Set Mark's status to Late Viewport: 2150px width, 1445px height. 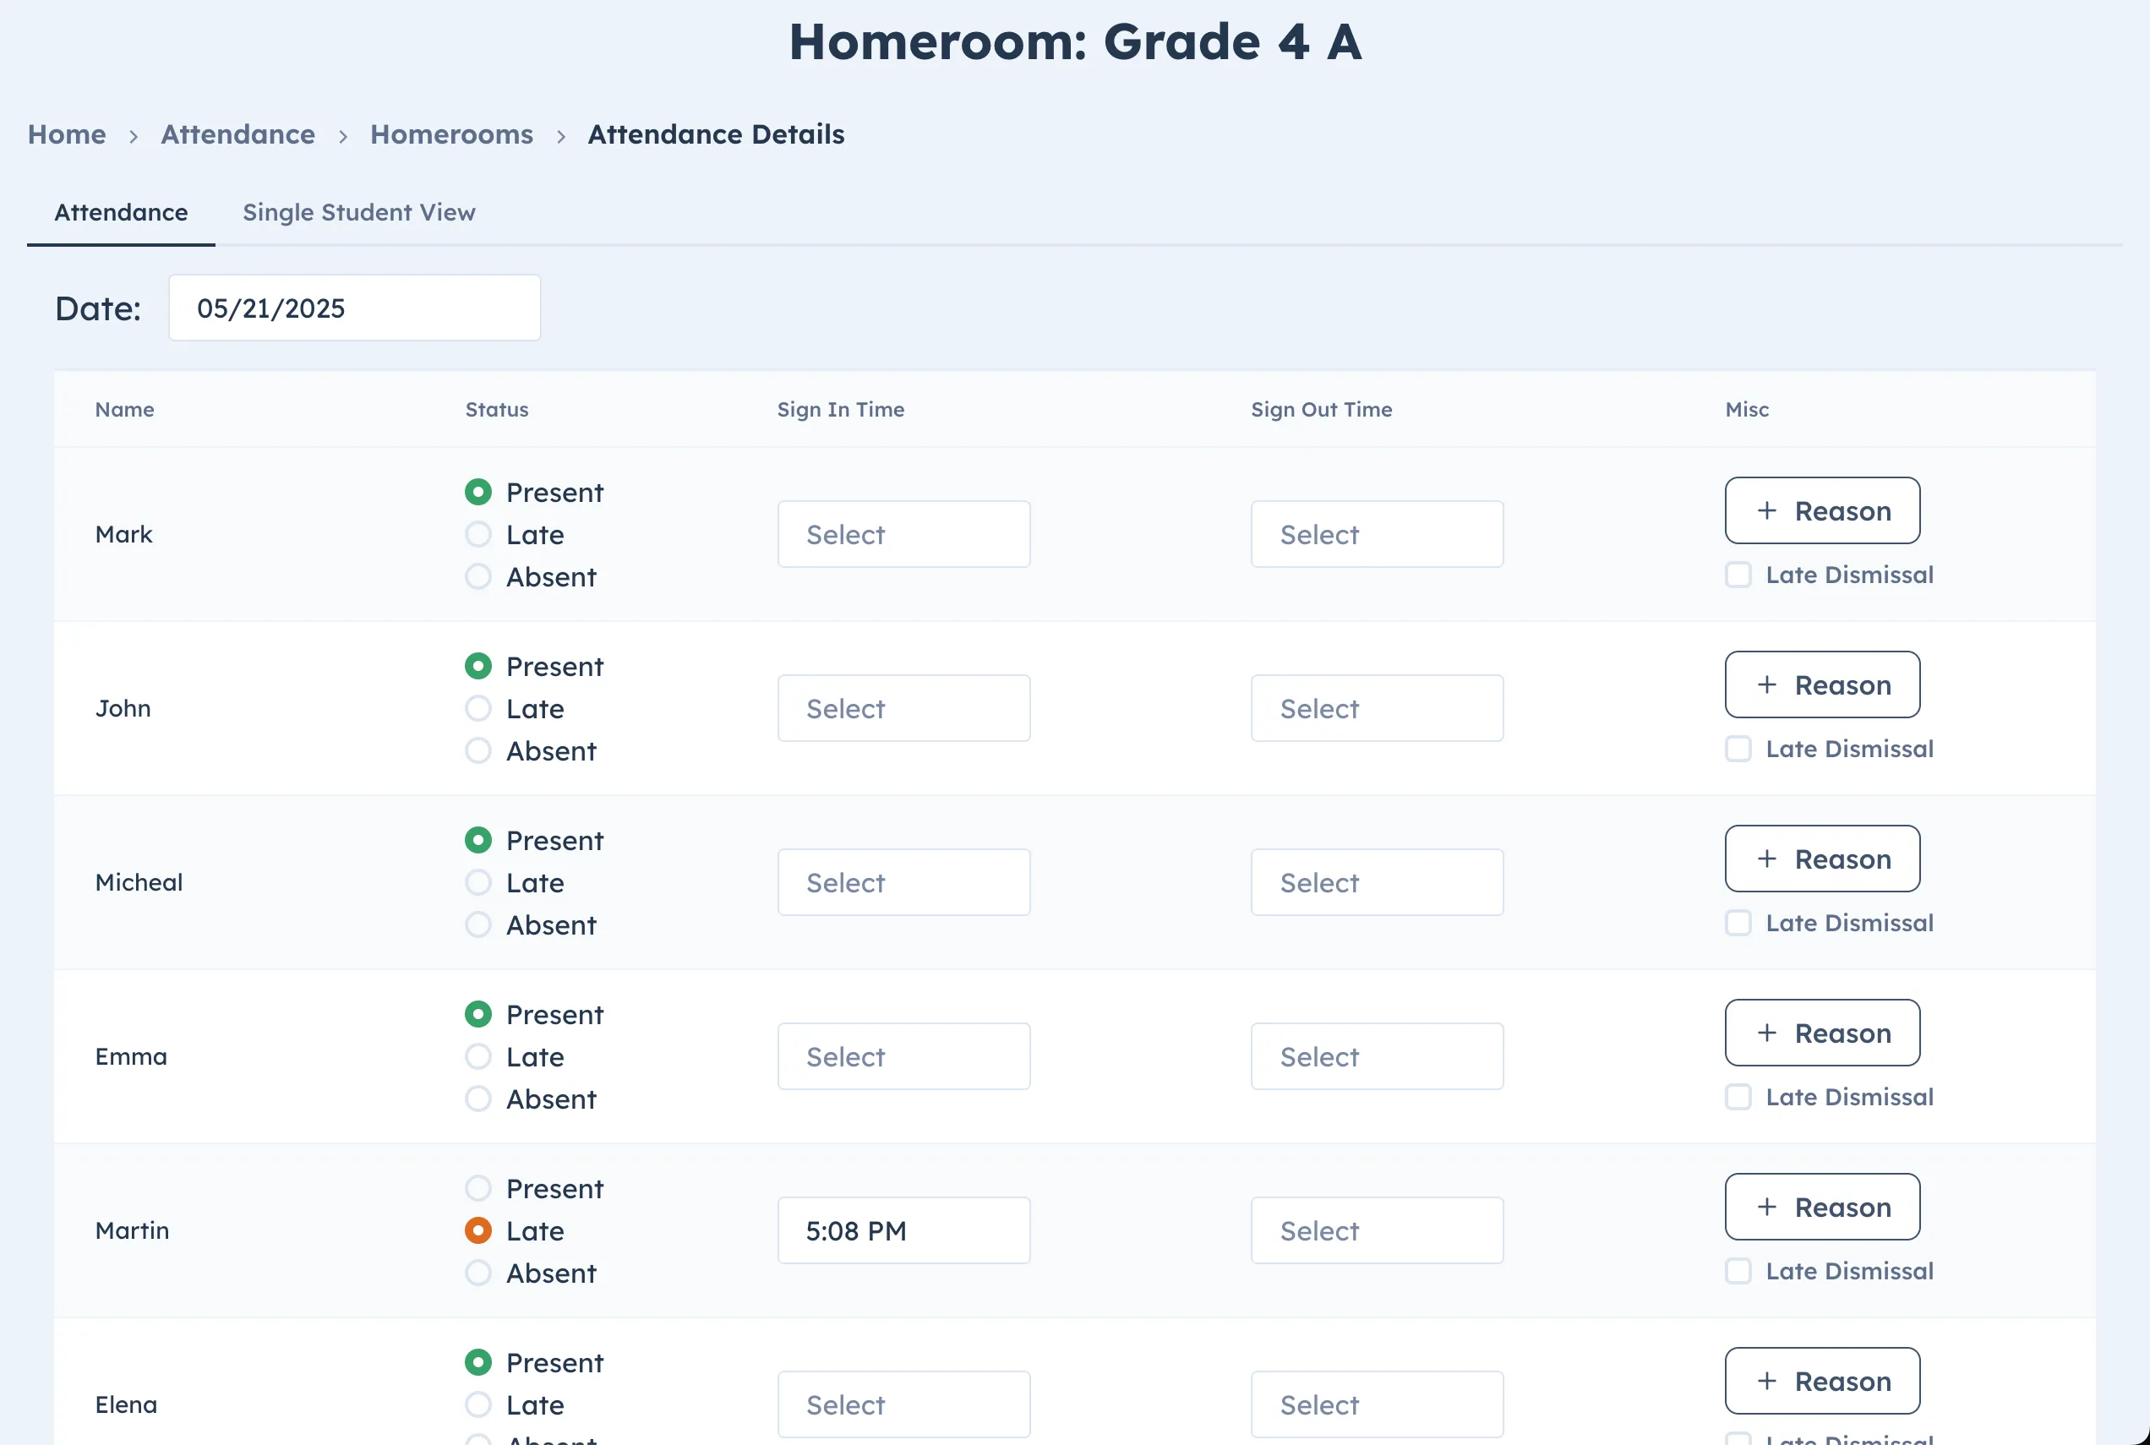[478, 535]
